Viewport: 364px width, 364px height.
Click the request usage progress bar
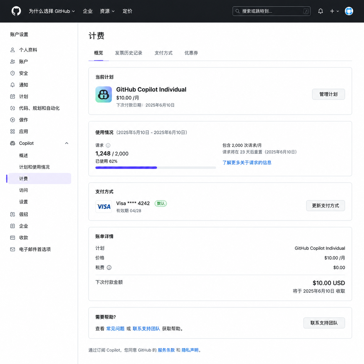click(156, 167)
